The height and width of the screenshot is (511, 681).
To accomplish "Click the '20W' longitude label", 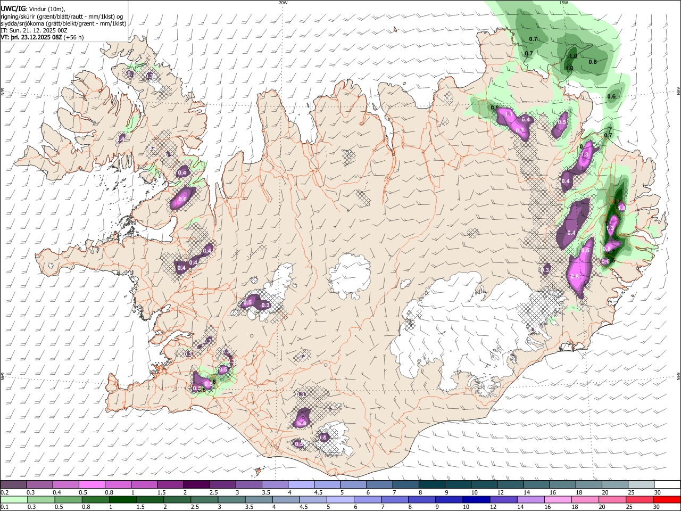I will click(x=283, y=3).
